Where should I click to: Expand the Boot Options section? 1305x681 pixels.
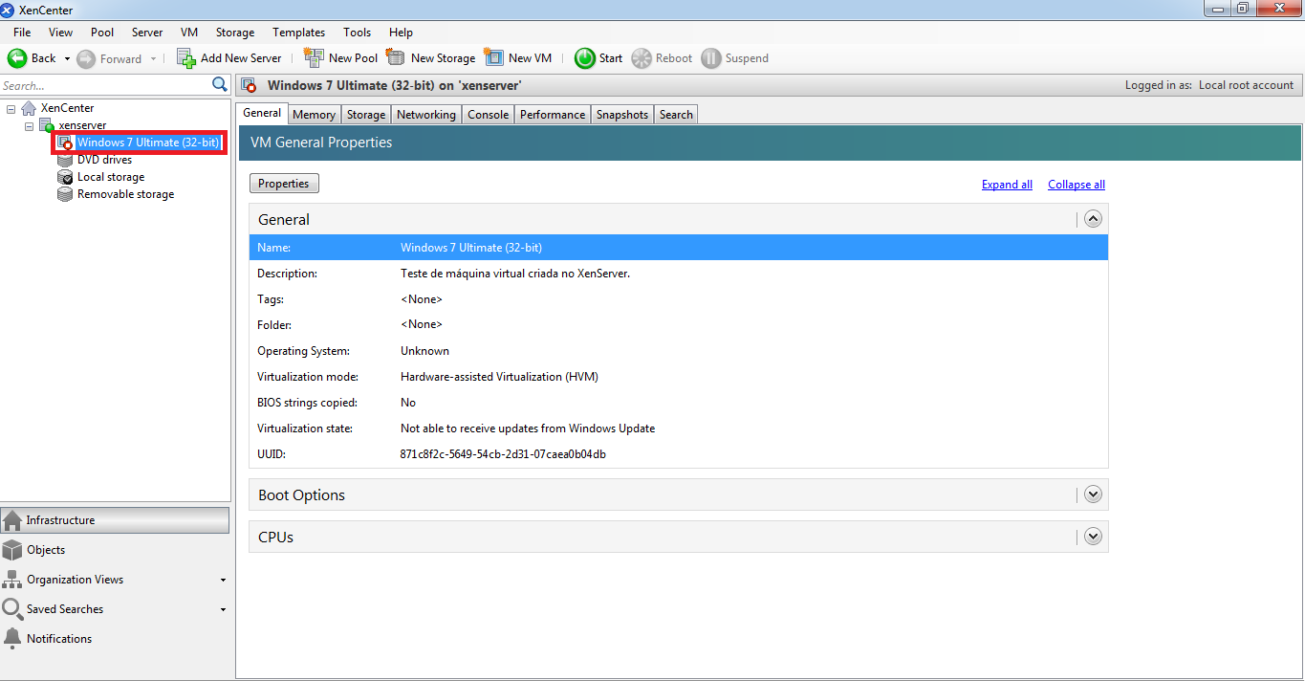pyautogui.click(x=1094, y=494)
